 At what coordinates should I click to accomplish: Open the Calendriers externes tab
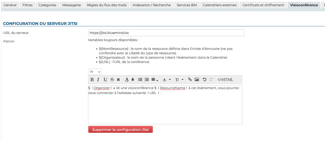point(219,5)
